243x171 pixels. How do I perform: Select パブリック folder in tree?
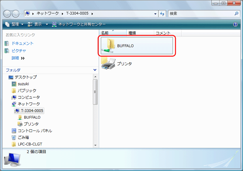click(27, 90)
